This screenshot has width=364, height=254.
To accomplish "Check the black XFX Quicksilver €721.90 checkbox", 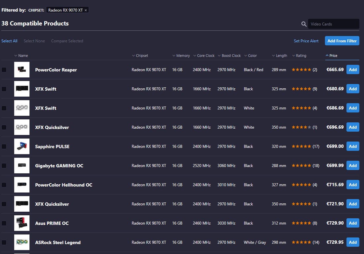I will (4, 204).
